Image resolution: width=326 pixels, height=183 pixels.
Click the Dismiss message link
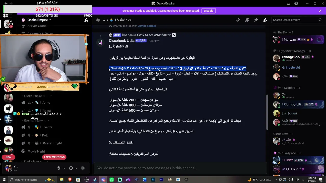(x=147, y=26)
